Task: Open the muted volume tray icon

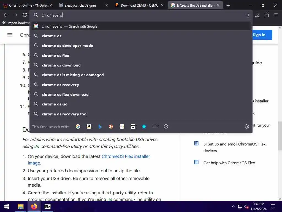Action: (x=246, y=206)
